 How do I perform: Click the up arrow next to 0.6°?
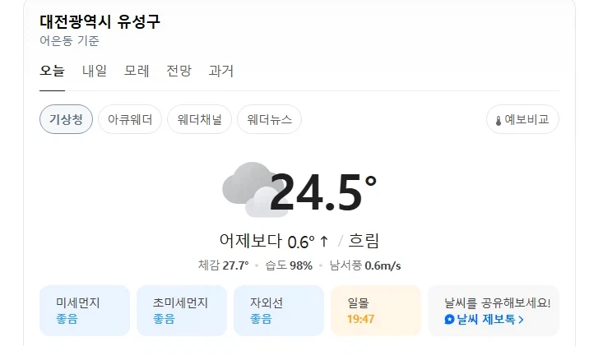324,242
